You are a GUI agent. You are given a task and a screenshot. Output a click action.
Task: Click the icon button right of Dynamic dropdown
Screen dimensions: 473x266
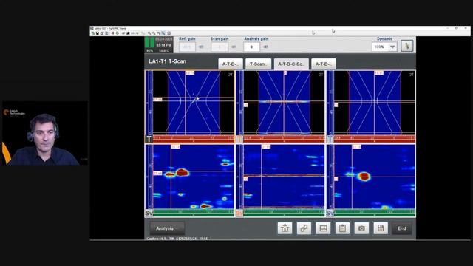(406, 46)
